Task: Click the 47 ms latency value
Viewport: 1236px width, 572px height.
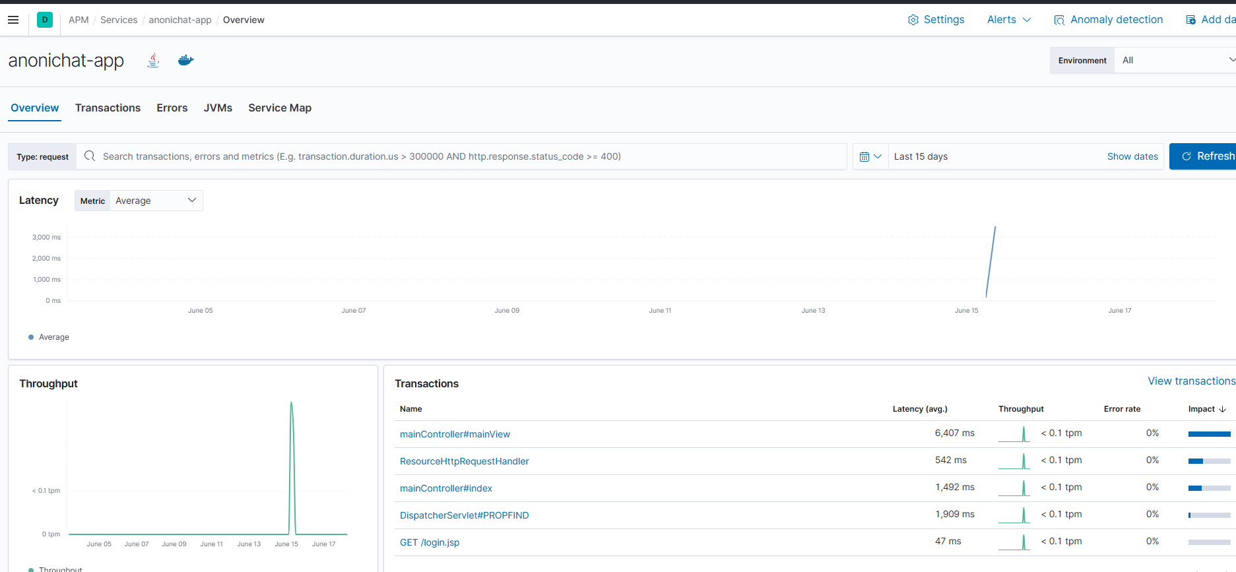Action: [948, 541]
